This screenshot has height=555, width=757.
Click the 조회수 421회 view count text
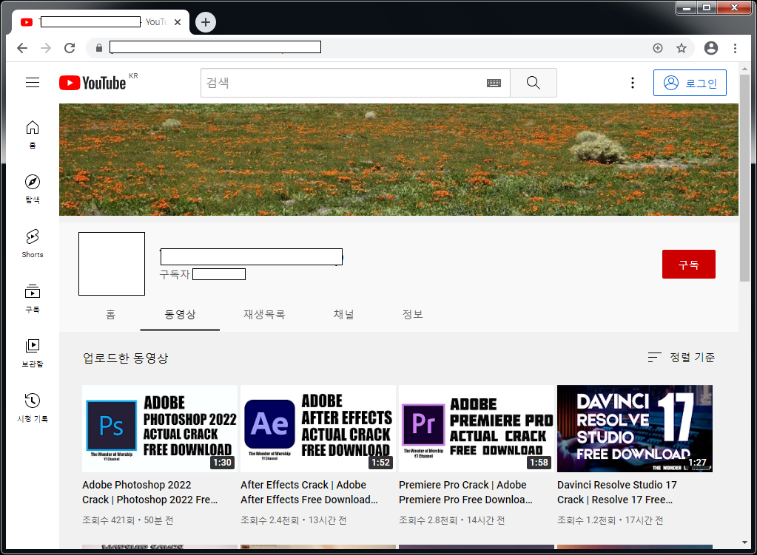click(x=108, y=520)
